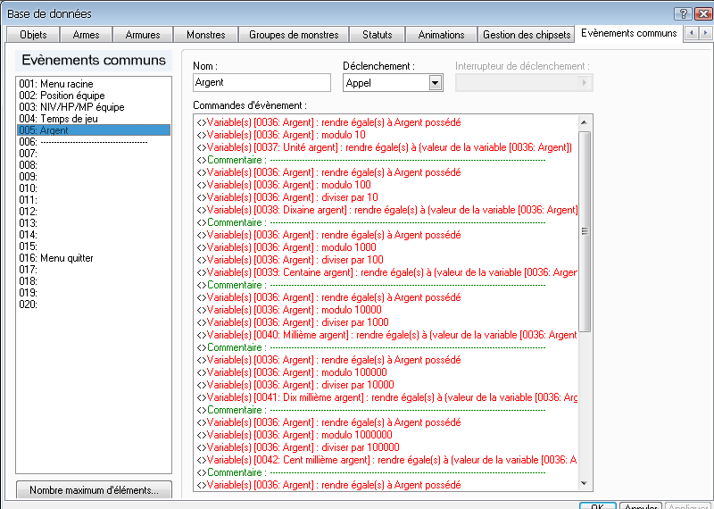Viewport: 714px width, 509px height.
Task: Click the OK button
Action: point(597,505)
